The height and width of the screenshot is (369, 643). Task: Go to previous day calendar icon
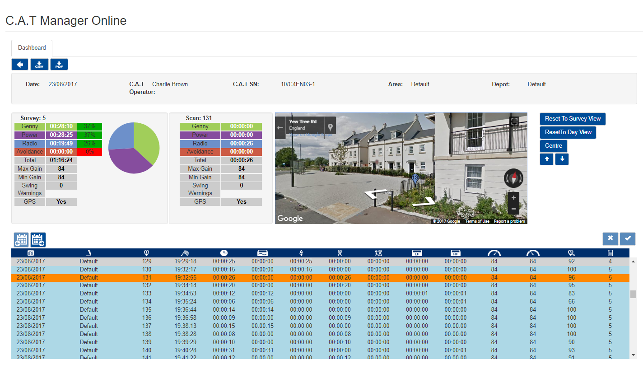tap(21, 239)
